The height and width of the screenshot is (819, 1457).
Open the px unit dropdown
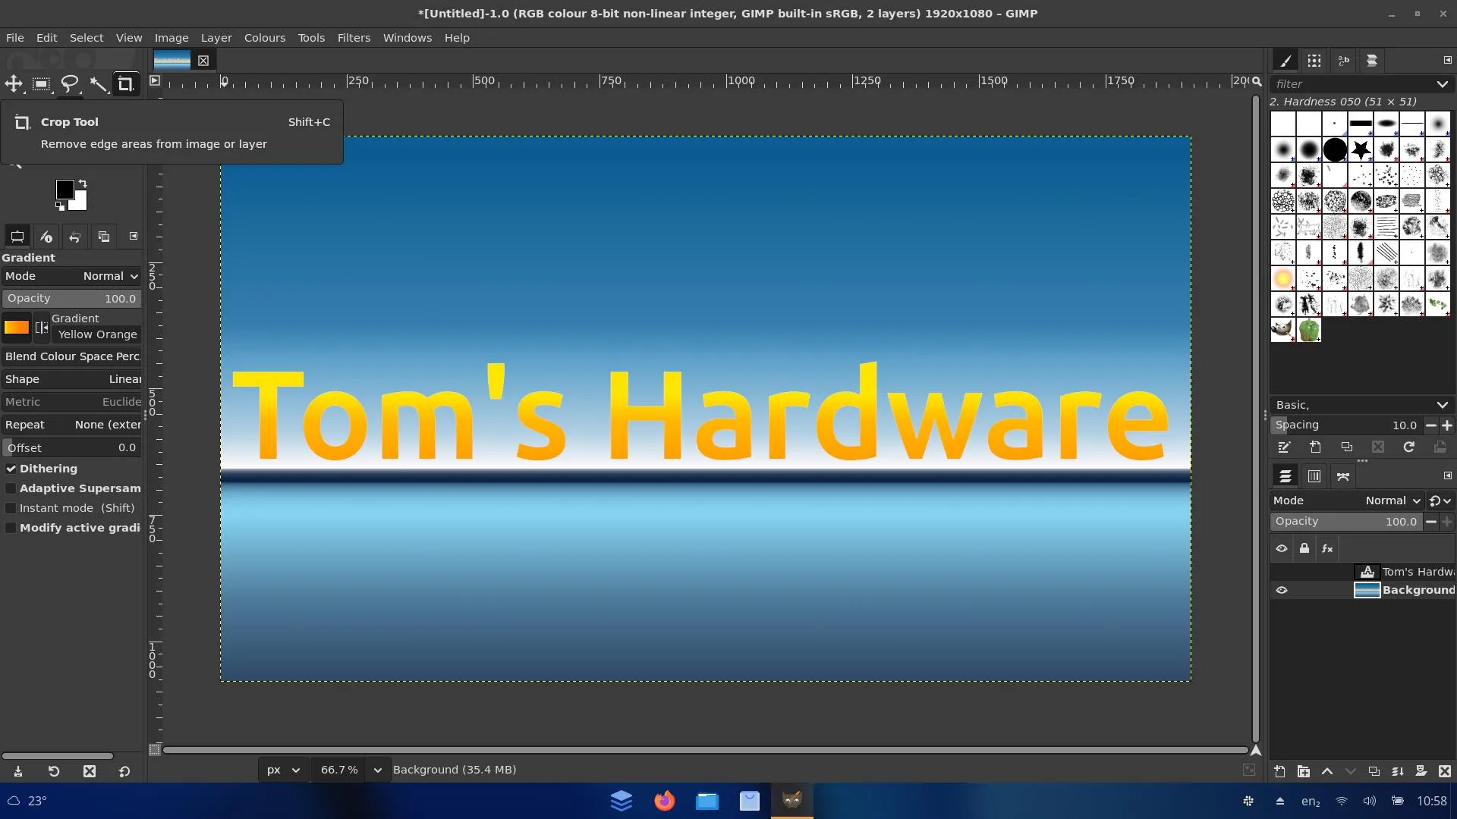283,770
